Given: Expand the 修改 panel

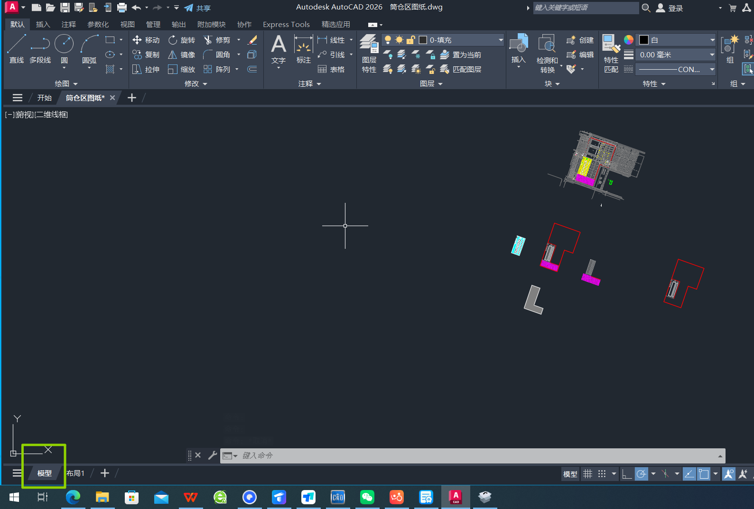Looking at the screenshot, I should coord(196,83).
